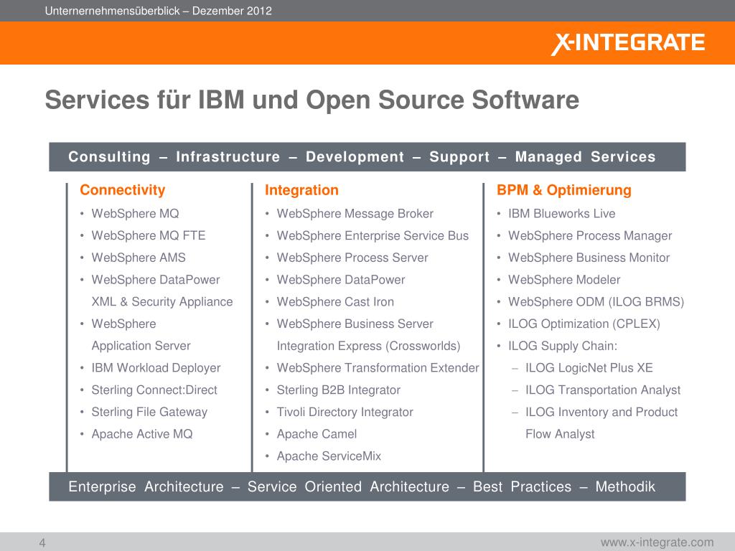Select the 'WebSphere MQ' list item
Screen dimensions: 735x551
135,214
